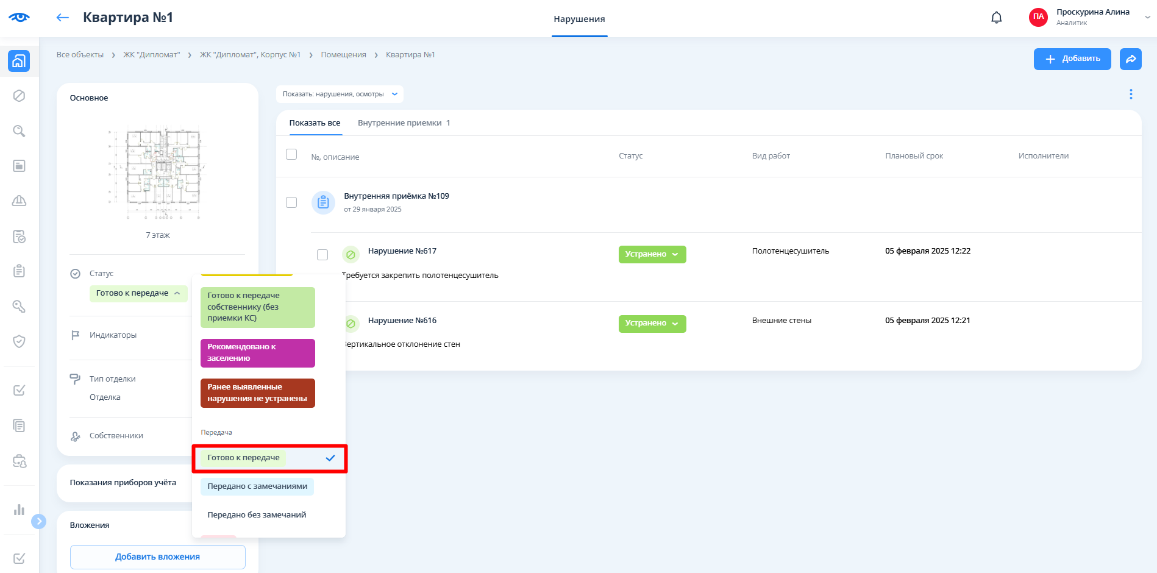Tick the select-all checkbox in the table header
This screenshot has height=573, width=1157.
291,155
